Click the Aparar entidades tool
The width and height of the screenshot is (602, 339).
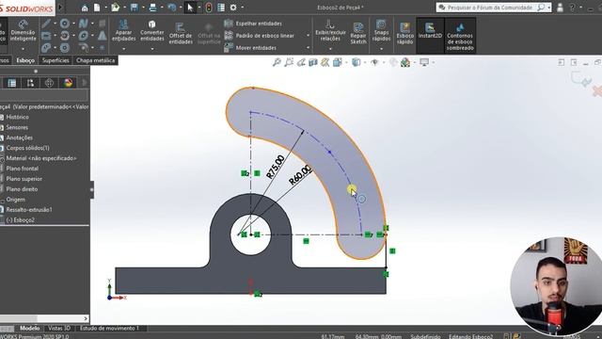[123, 31]
